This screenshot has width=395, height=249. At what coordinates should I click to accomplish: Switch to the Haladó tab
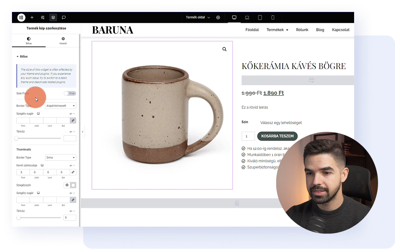63,40
